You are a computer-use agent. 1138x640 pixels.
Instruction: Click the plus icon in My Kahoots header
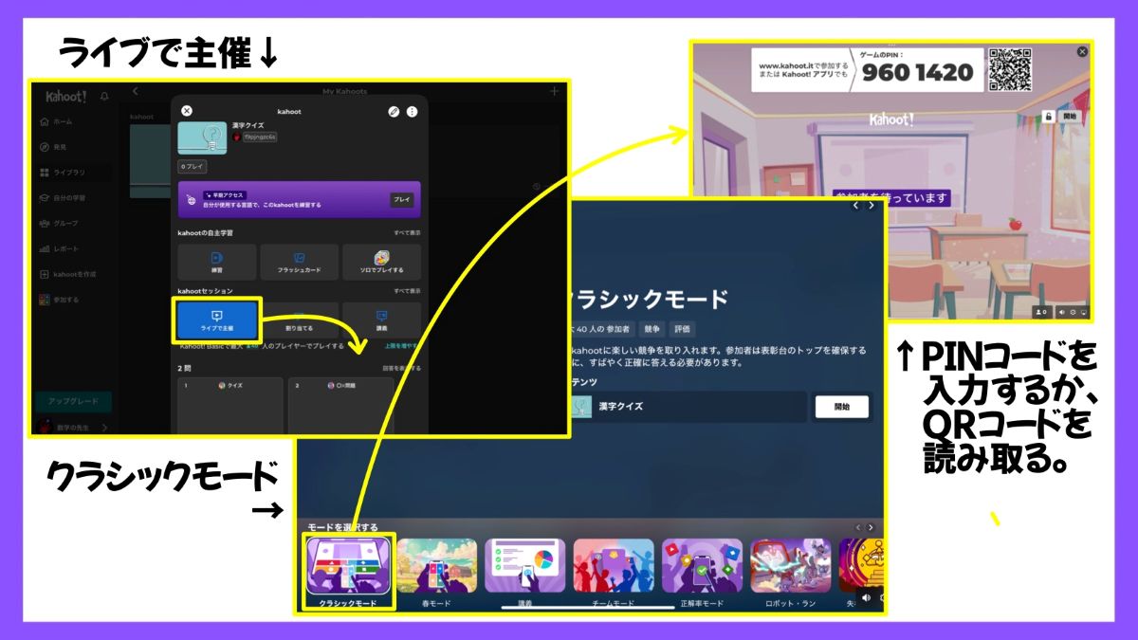click(x=555, y=91)
